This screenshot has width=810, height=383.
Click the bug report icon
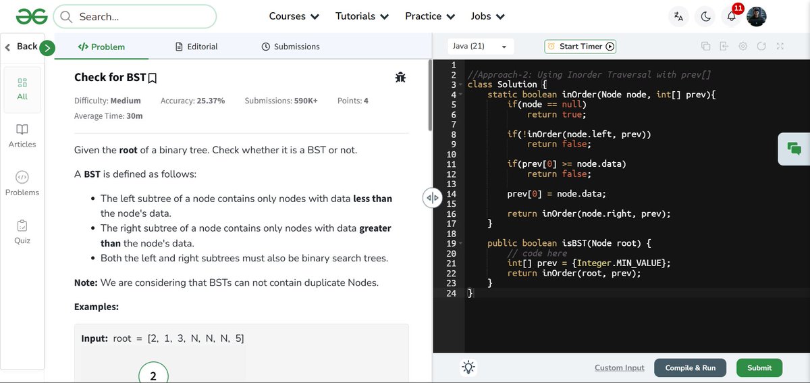(x=400, y=78)
